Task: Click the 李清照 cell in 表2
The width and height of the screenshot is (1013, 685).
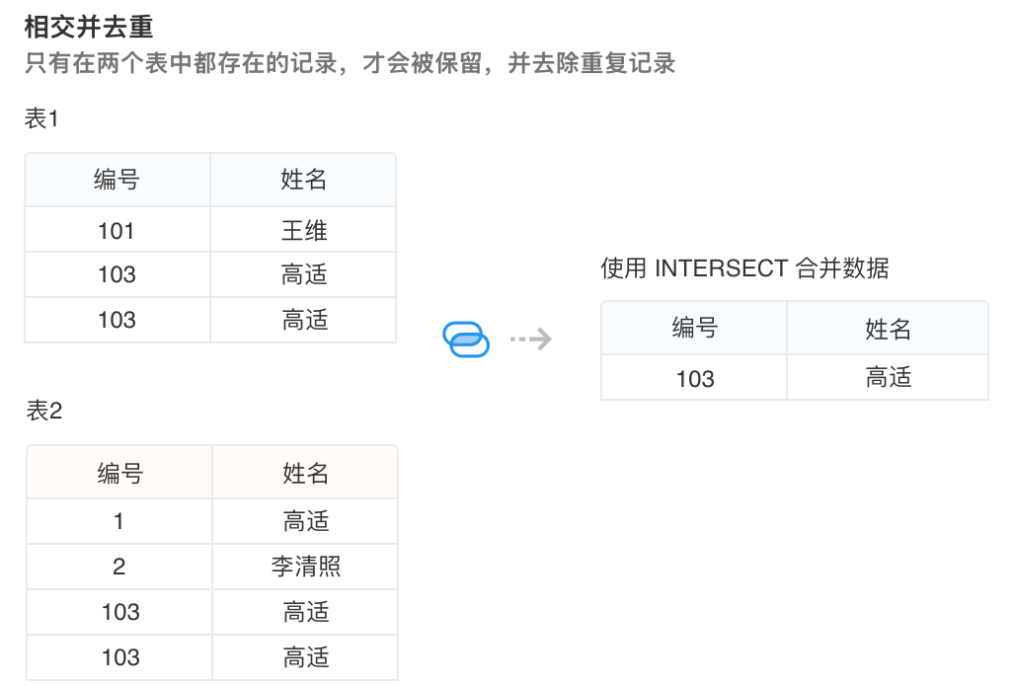Action: pos(305,567)
